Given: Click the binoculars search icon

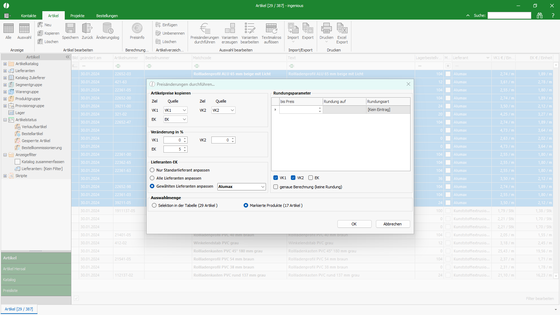Looking at the screenshot, I should [x=540, y=15].
